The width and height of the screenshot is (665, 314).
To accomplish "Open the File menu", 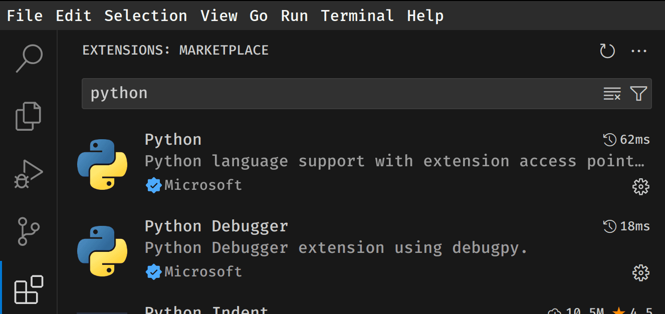I will click(25, 16).
